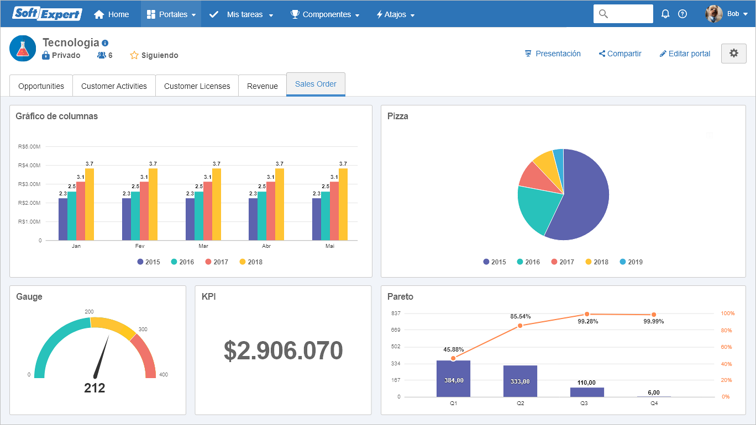
Task: Toggle 2017 series in column chart legend
Action: click(x=217, y=262)
